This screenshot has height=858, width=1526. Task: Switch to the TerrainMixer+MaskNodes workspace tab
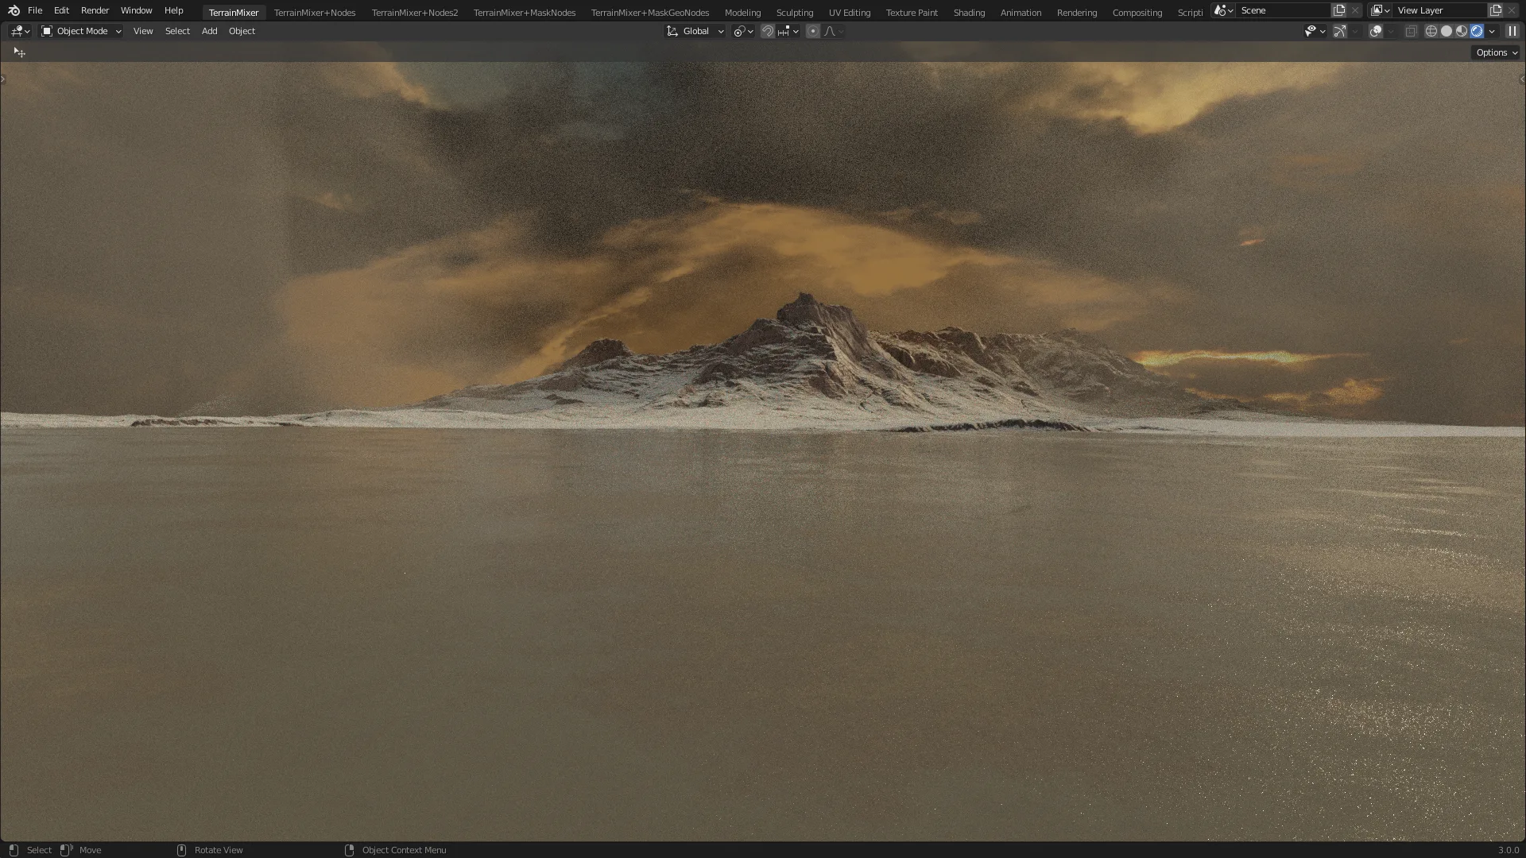[525, 13]
